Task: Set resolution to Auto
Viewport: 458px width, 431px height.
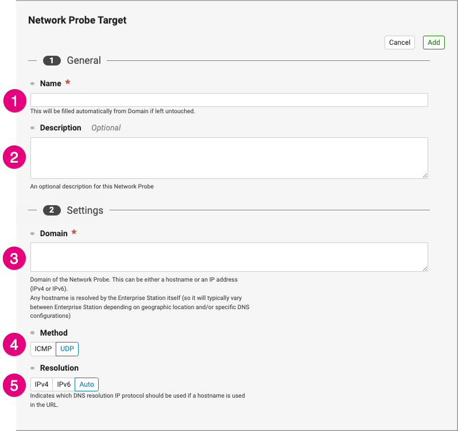Action: coord(87,384)
